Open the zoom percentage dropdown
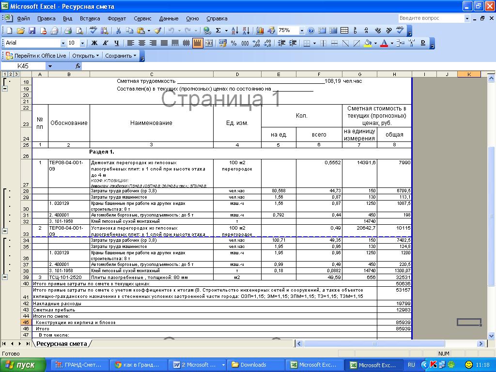This screenshot has height=372, width=496. (x=302, y=31)
